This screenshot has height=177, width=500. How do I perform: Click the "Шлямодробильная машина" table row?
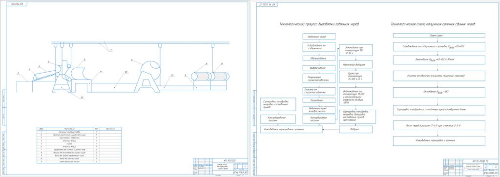80,162
